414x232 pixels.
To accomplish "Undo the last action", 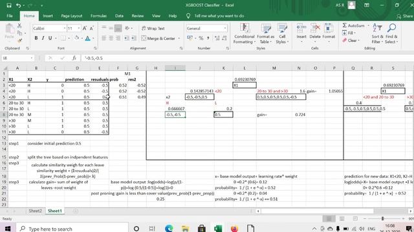I will [x=18, y=5].
